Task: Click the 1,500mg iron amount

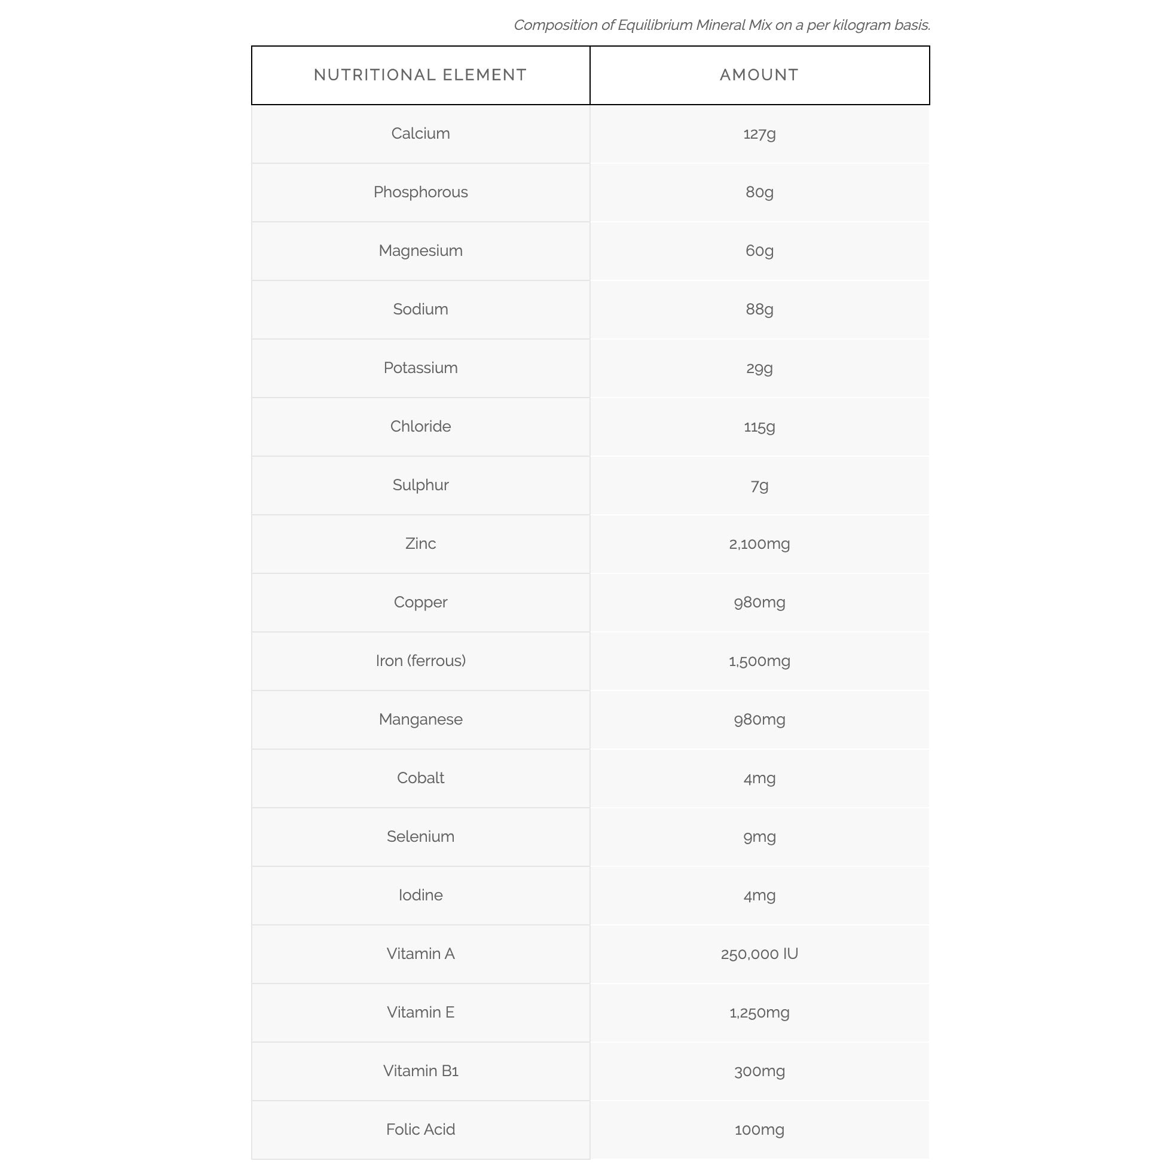Action: pos(759,661)
